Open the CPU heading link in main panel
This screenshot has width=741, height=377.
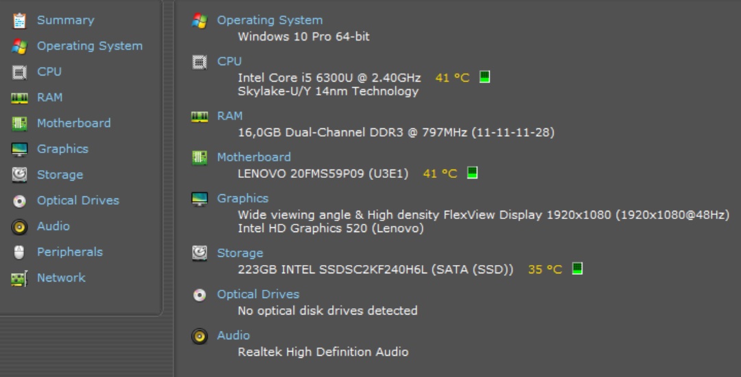(x=229, y=61)
